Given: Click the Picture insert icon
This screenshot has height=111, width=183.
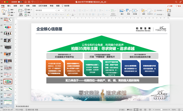Looking at the screenshot, I should coord(121,11).
